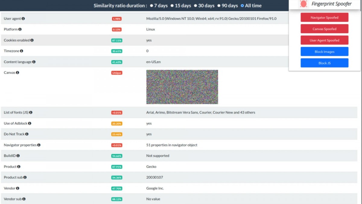
Task: Click the Product sub info icon
Action: pos(25,177)
